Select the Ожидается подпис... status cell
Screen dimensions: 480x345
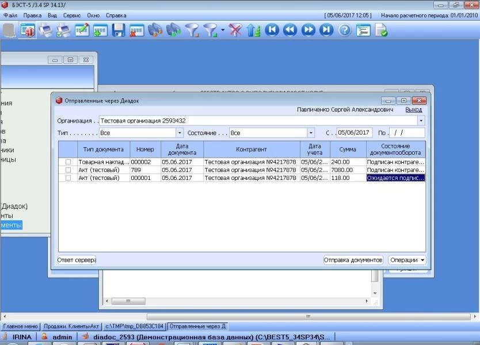pyautogui.click(x=395, y=178)
